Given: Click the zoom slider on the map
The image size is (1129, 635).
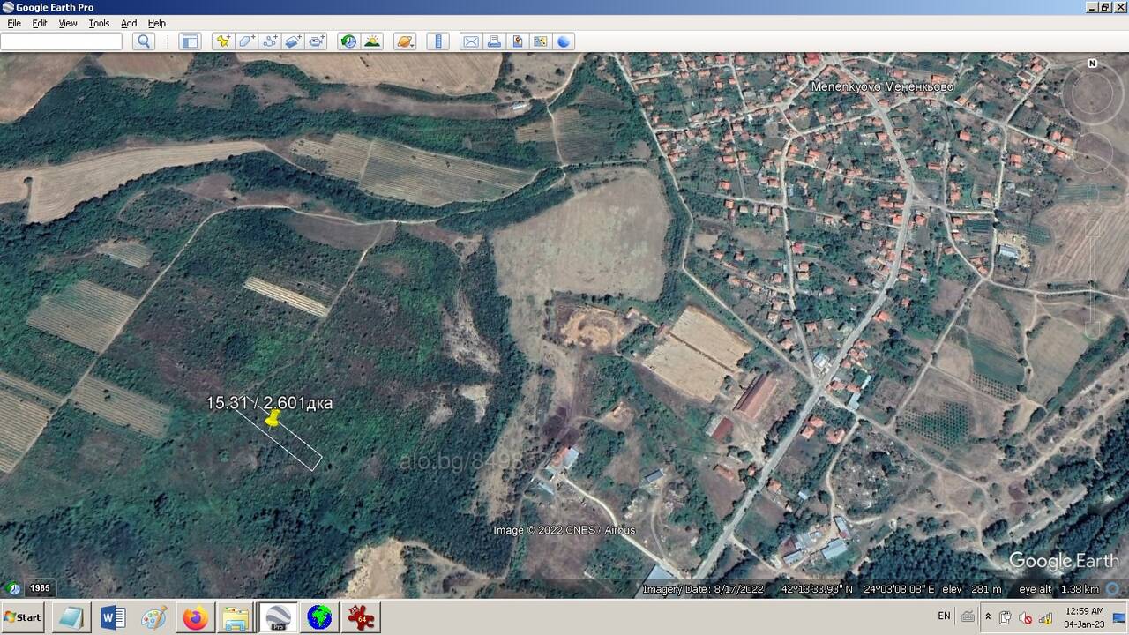Looking at the screenshot, I should (x=1094, y=265).
